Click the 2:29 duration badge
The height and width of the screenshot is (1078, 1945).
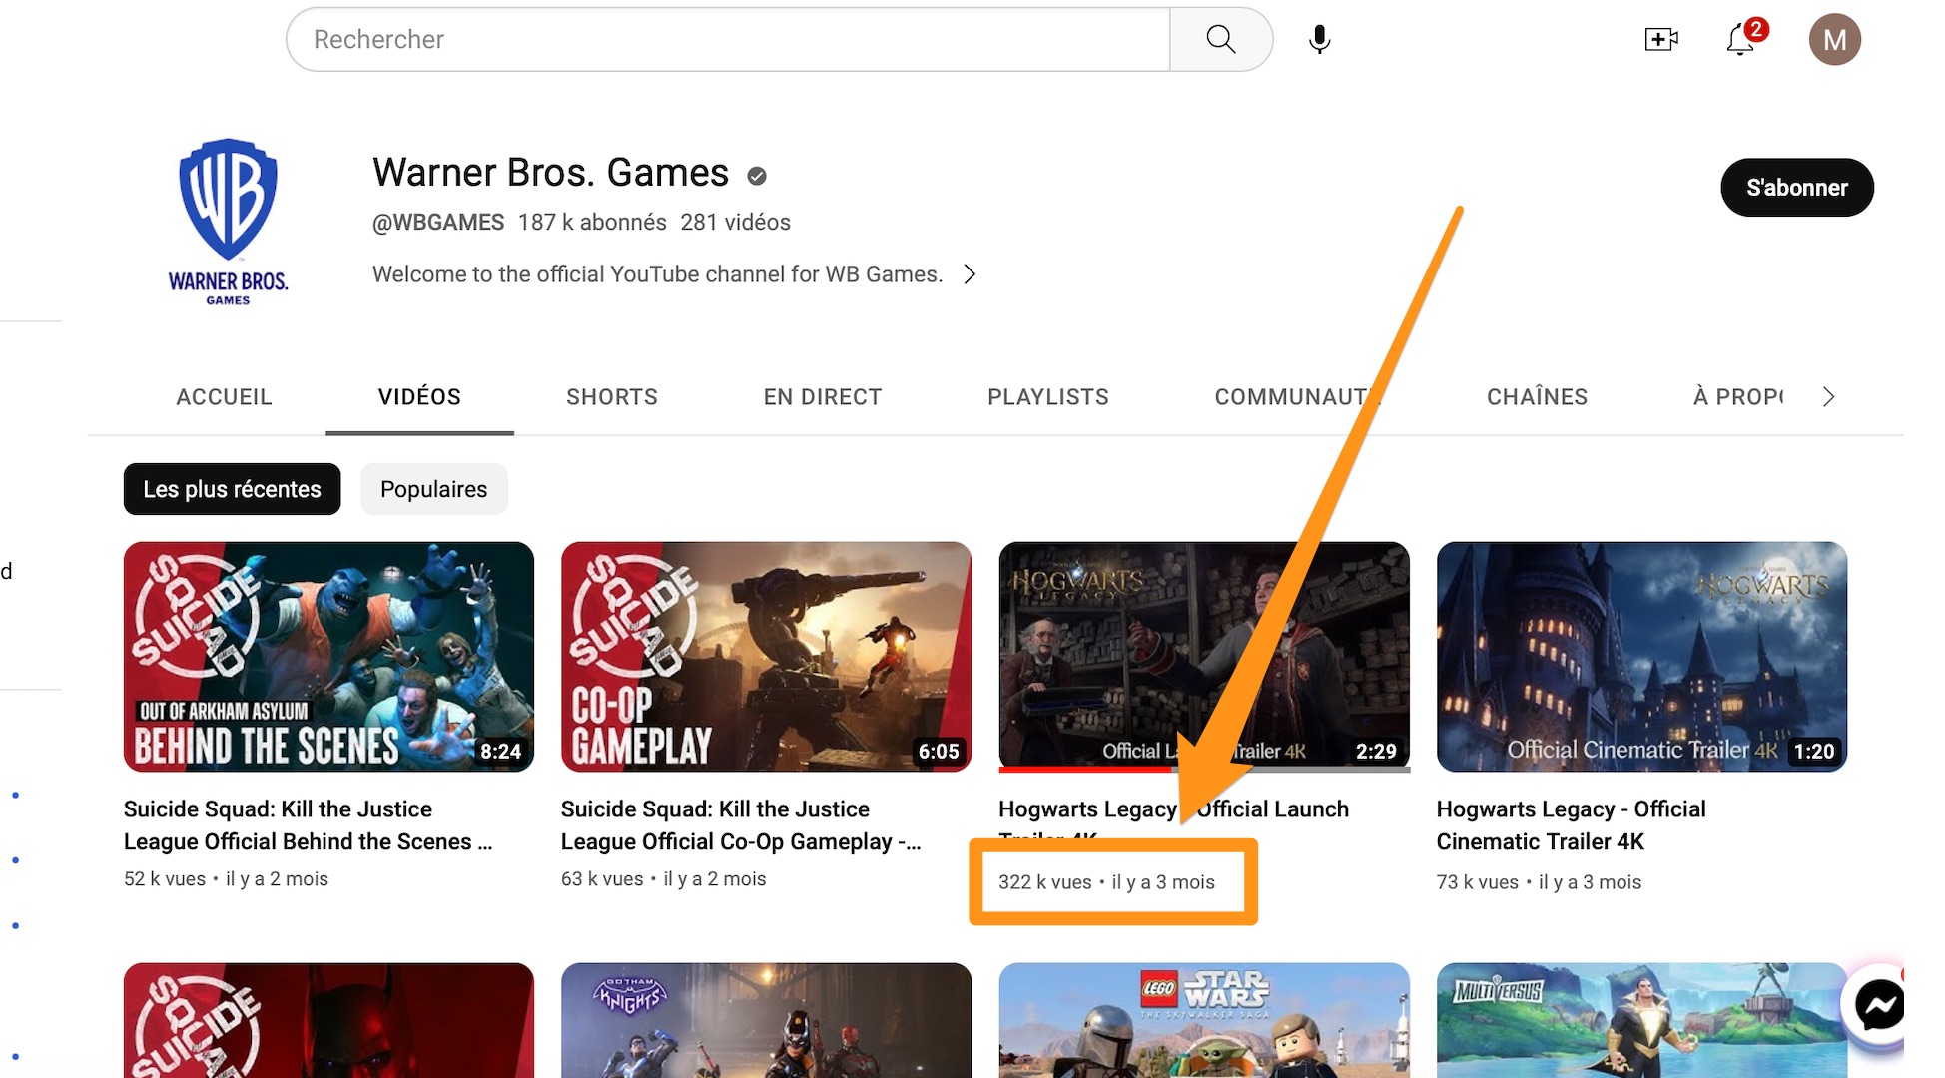pos(1375,752)
